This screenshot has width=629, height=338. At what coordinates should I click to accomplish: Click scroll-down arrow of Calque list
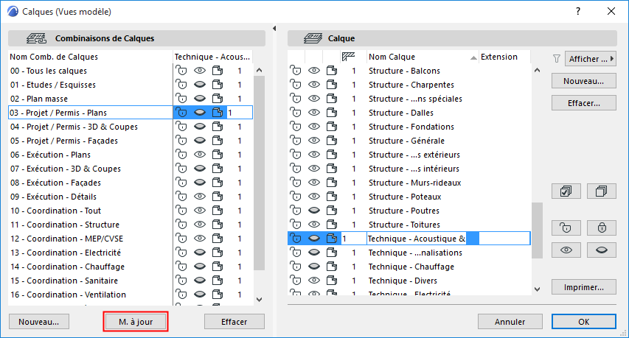pos(537,289)
